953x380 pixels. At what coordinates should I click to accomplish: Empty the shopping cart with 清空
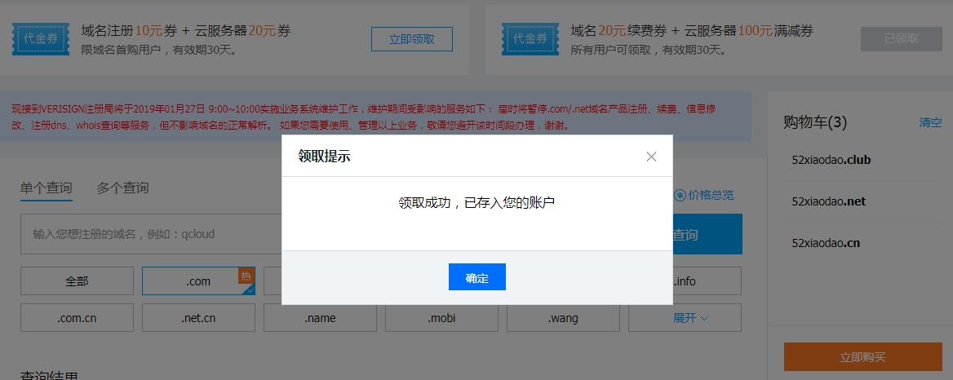coord(930,122)
